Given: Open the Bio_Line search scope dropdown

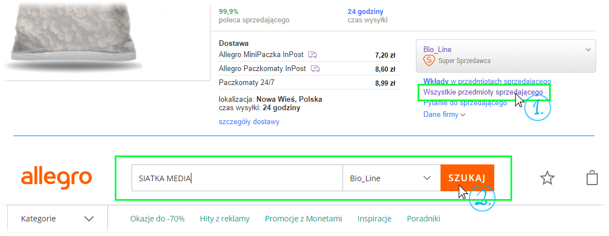Looking at the screenshot, I should tap(391, 178).
